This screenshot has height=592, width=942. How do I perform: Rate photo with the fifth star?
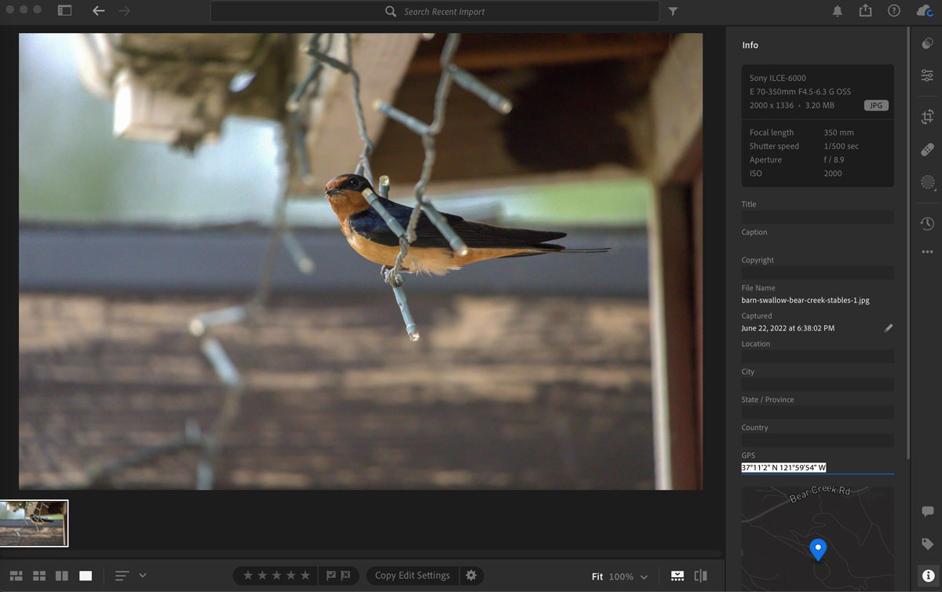point(305,576)
